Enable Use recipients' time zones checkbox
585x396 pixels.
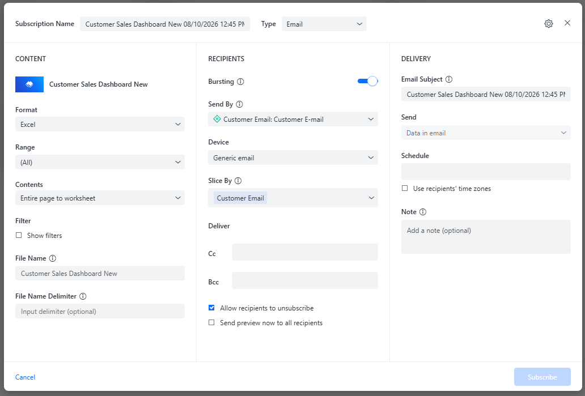pos(404,188)
